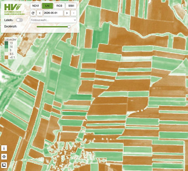Click the date field showing 2026-05-01
The width and height of the screenshot is (188, 171).
click(x=53, y=13)
